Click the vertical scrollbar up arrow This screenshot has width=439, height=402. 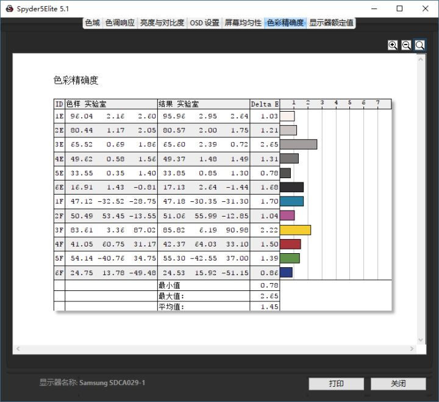421,59
